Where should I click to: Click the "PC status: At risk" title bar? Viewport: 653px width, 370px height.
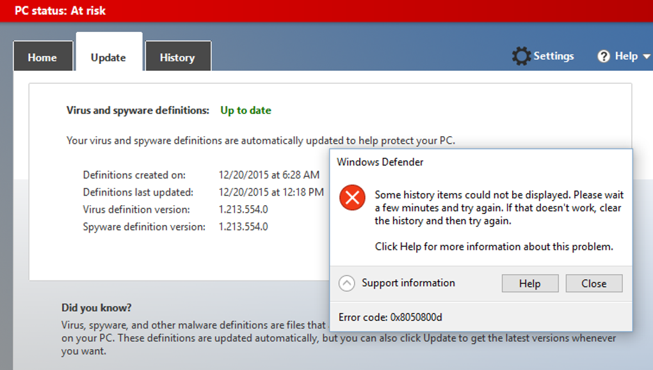coord(61,10)
